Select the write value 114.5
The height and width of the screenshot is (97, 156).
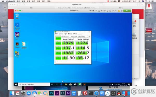pyautogui.click(x=83, y=48)
